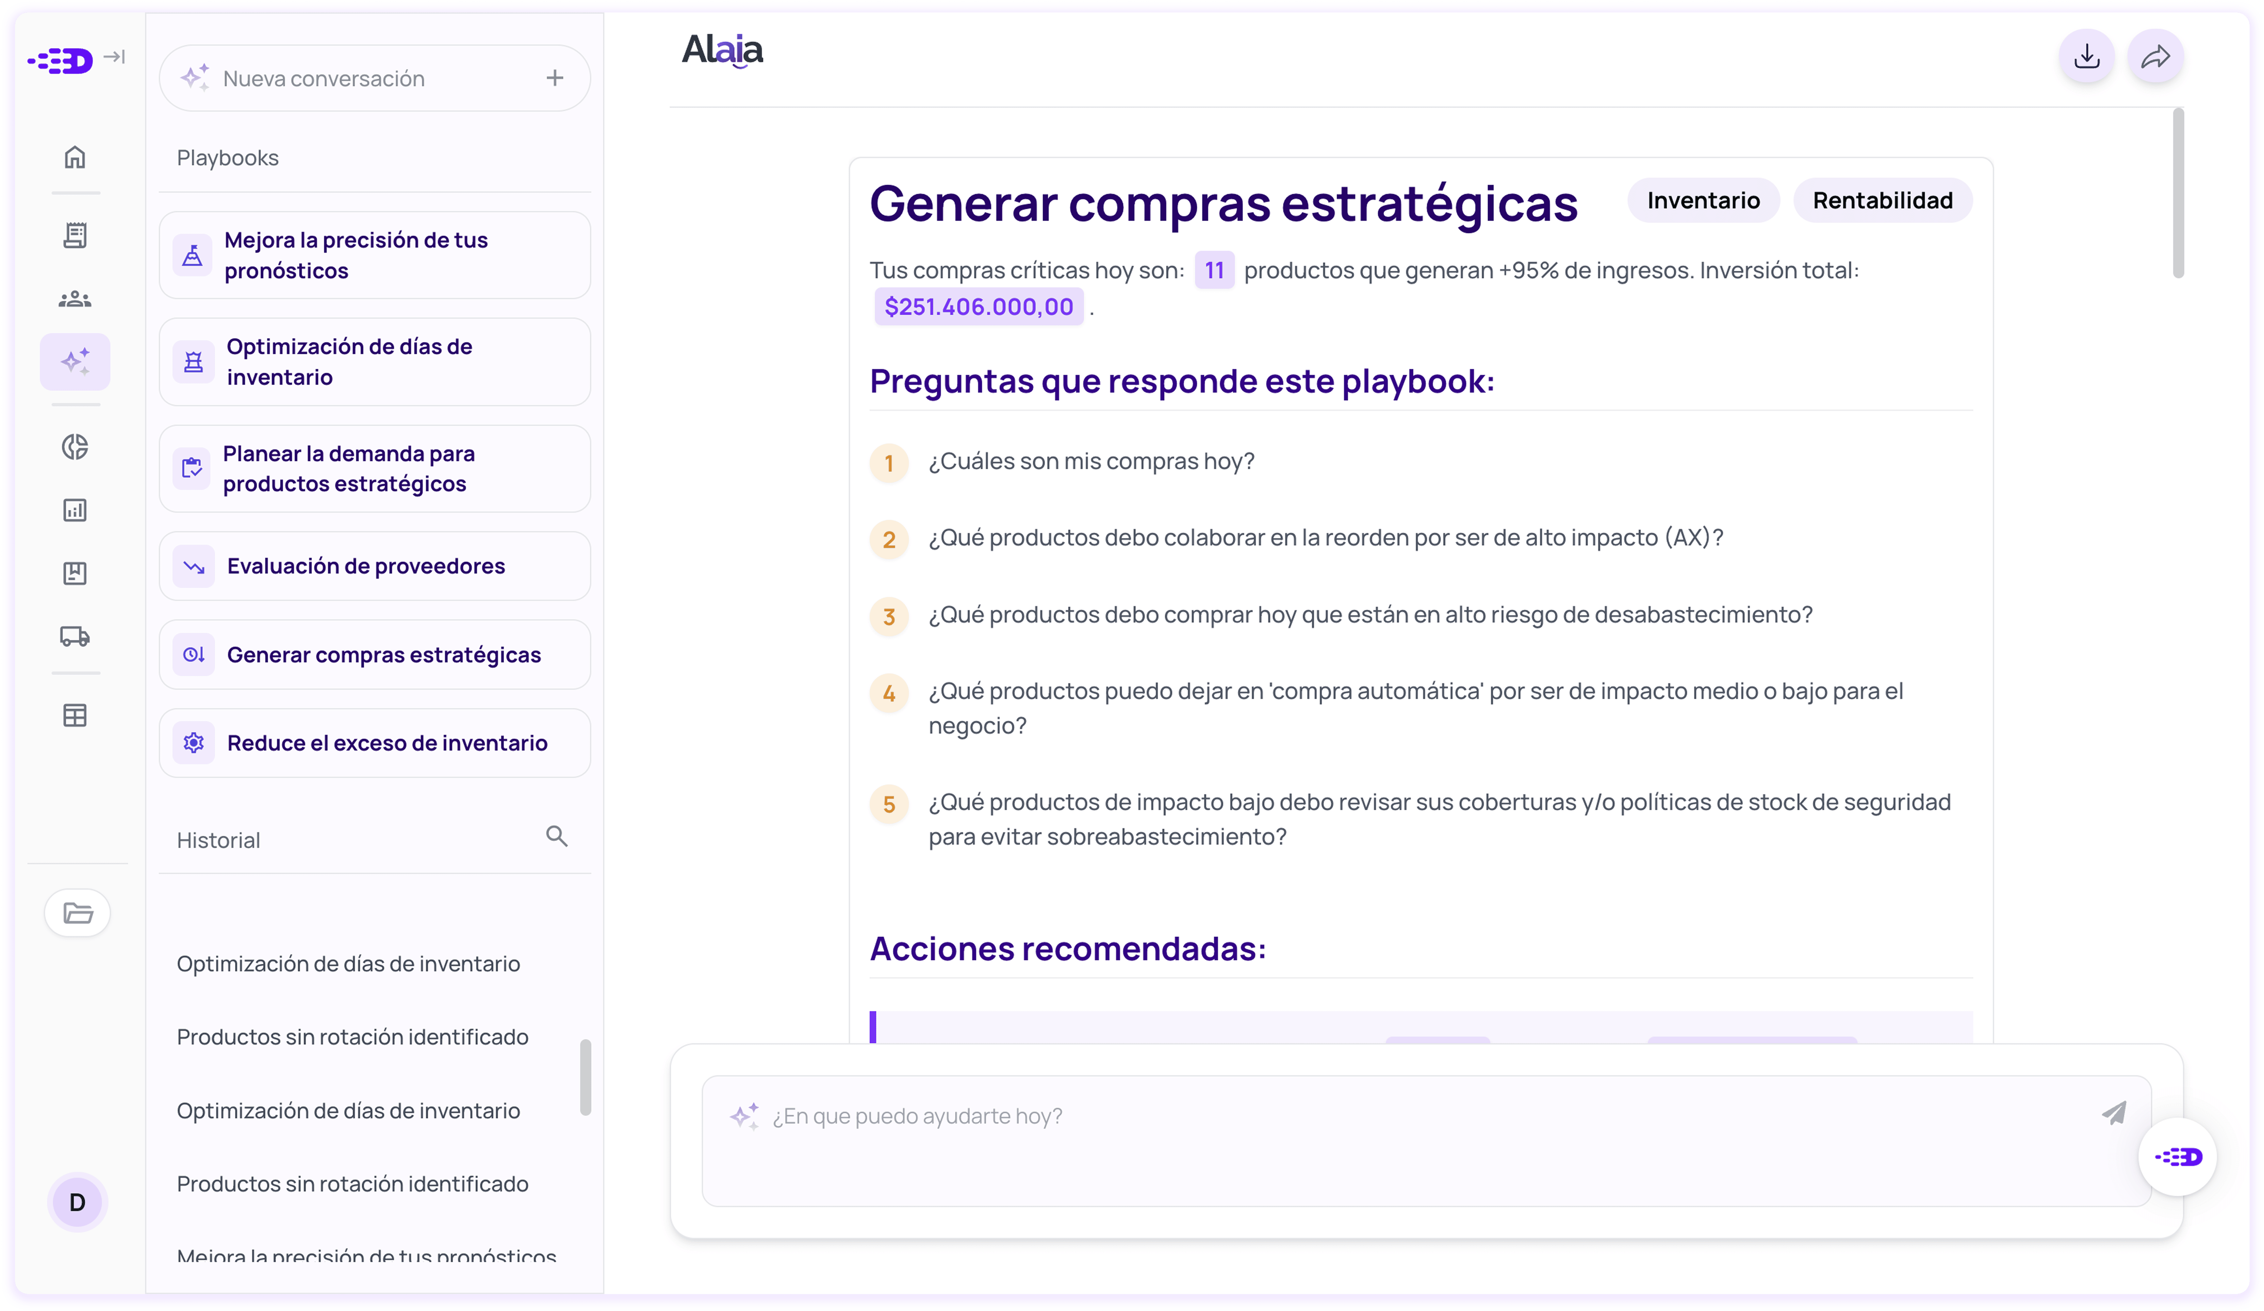Click sparkles icon in Nueva conversación field
Image resolution: width=2264 pixels, height=1311 pixels.
pyautogui.click(x=195, y=77)
